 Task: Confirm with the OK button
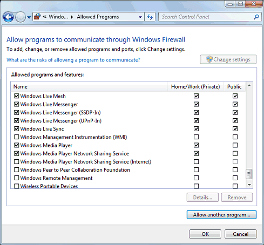click(205, 234)
